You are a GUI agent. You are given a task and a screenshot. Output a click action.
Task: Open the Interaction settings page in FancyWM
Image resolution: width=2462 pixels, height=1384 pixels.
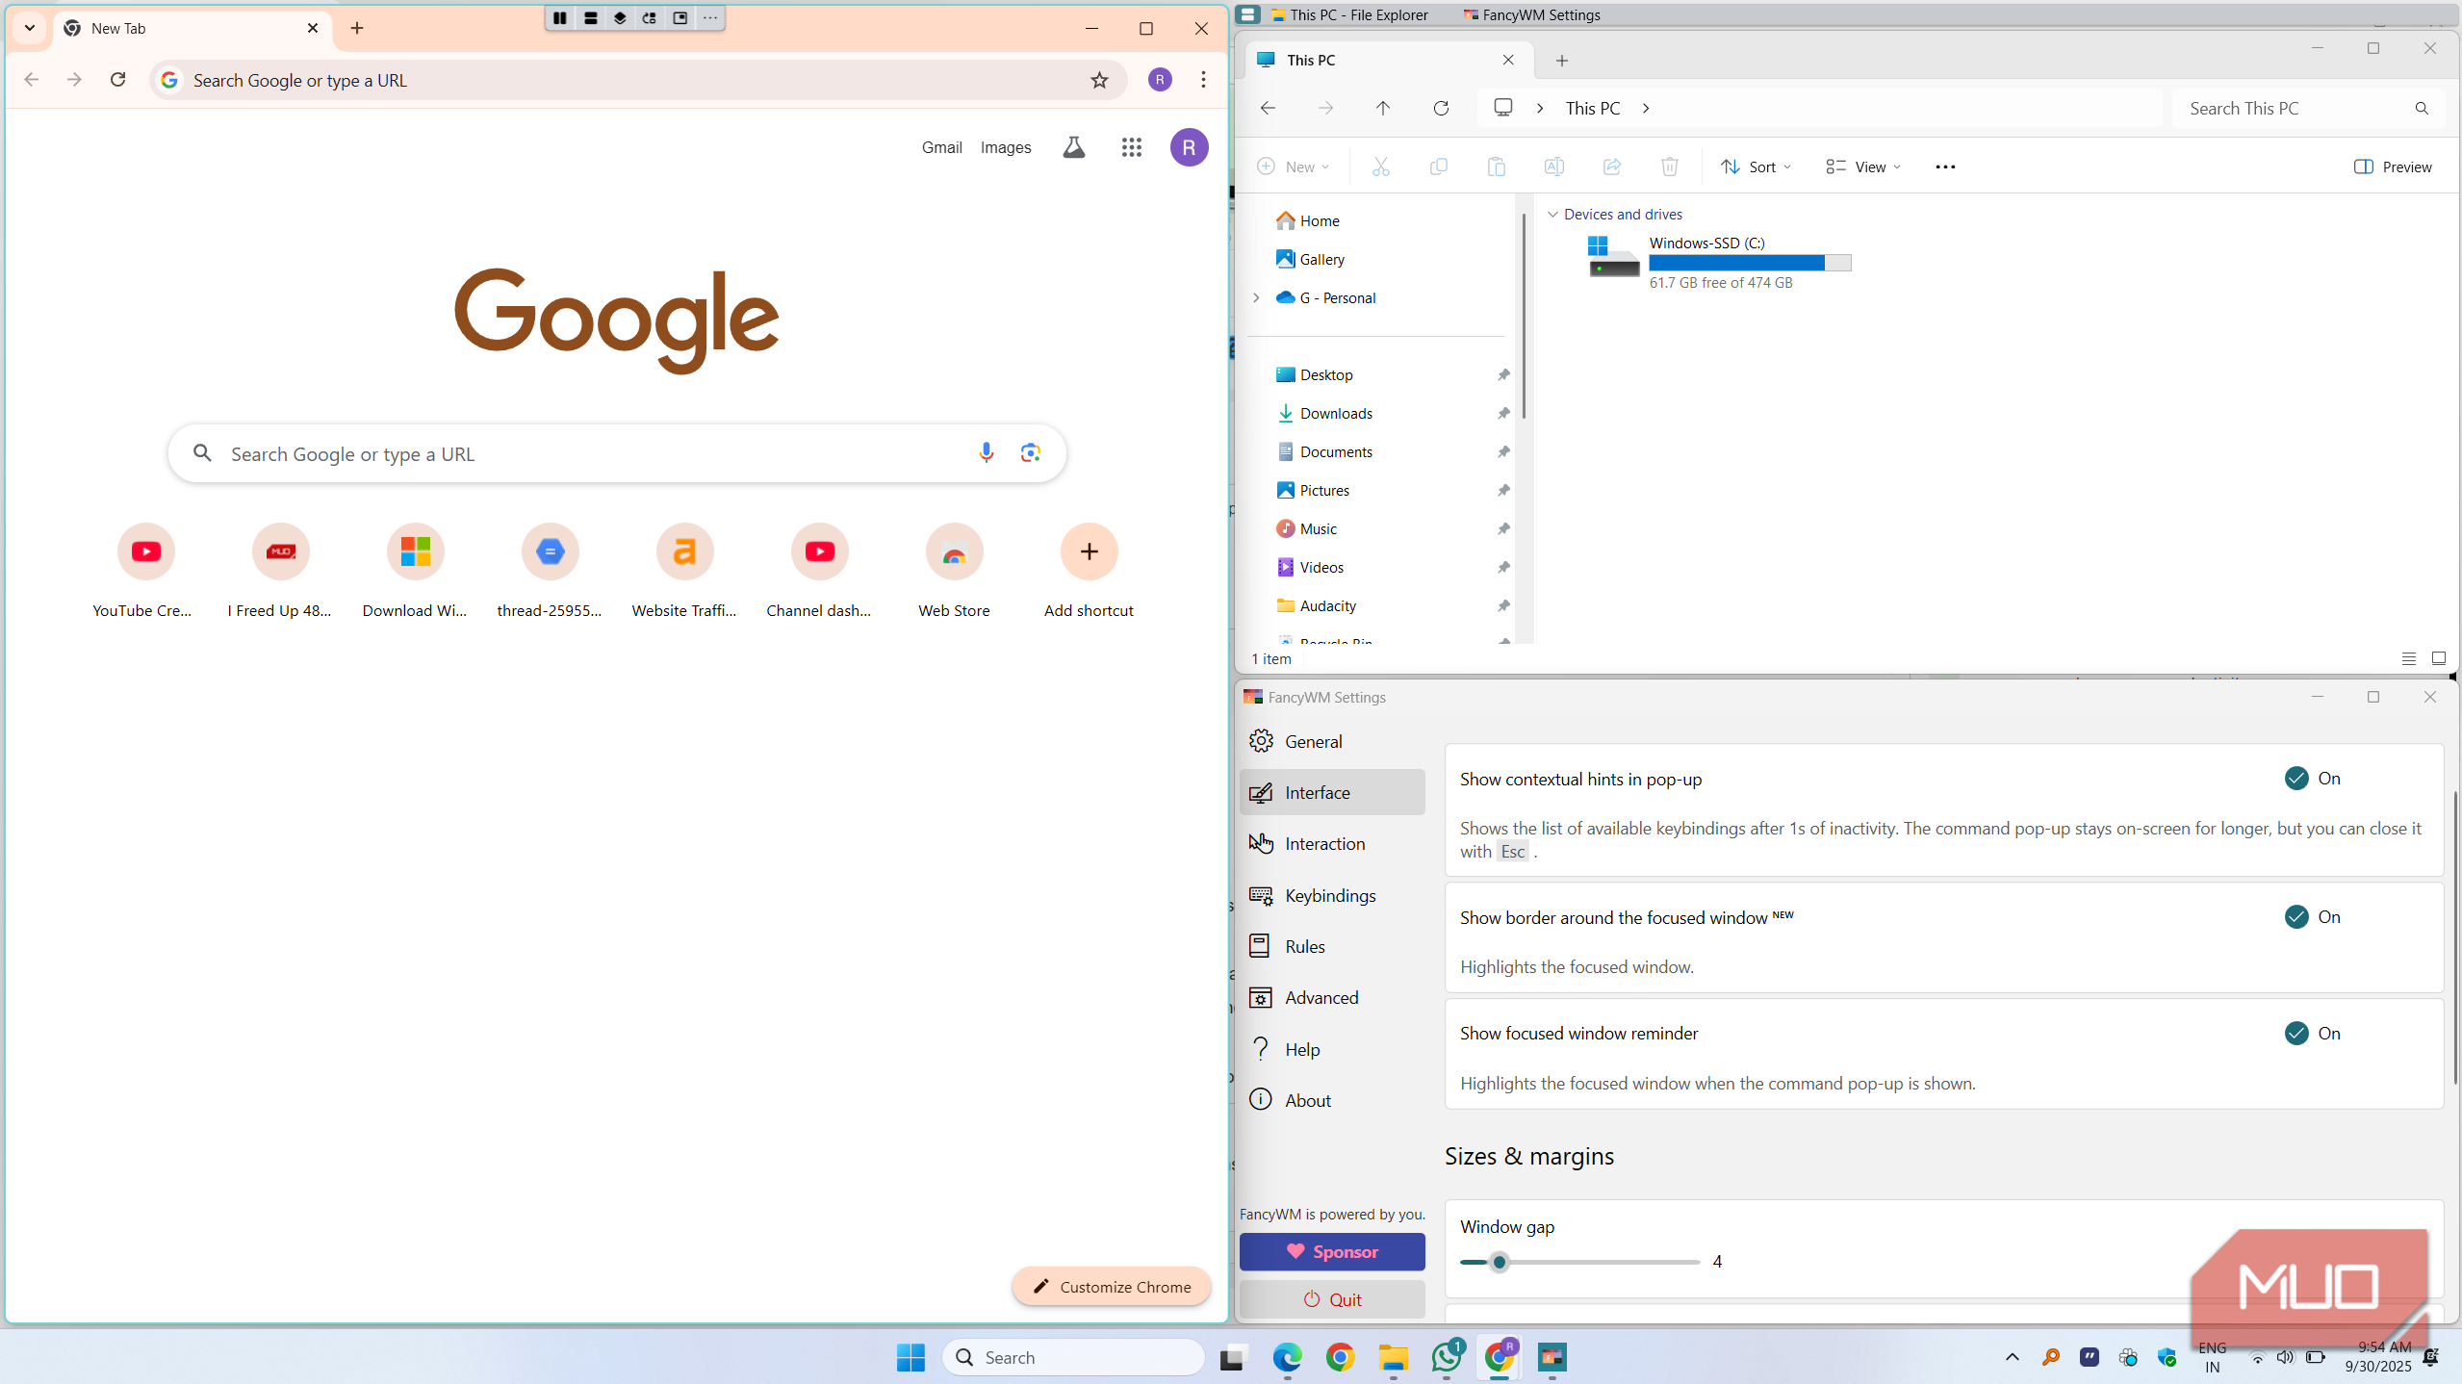[1332, 844]
